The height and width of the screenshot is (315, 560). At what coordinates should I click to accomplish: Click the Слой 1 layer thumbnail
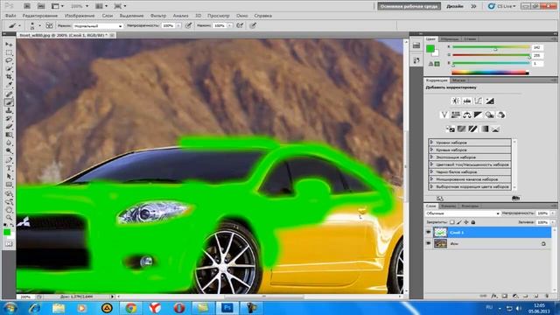pyautogui.click(x=440, y=233)
